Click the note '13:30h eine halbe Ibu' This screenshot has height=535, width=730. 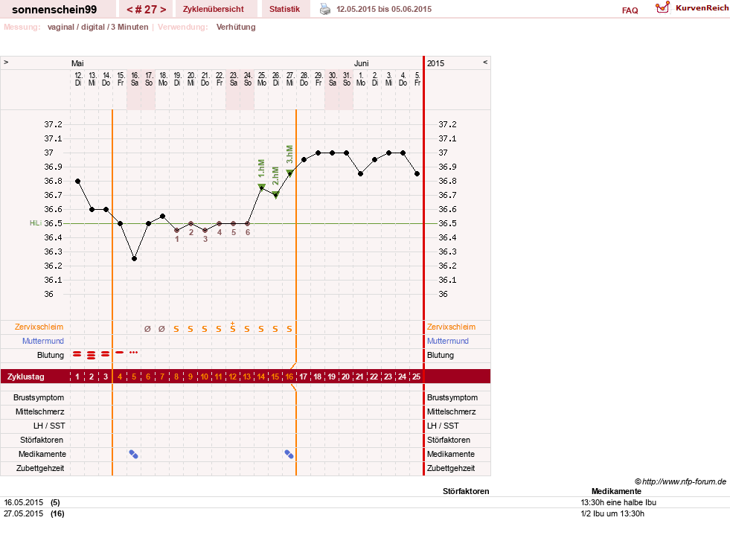(x=618, y=502)
